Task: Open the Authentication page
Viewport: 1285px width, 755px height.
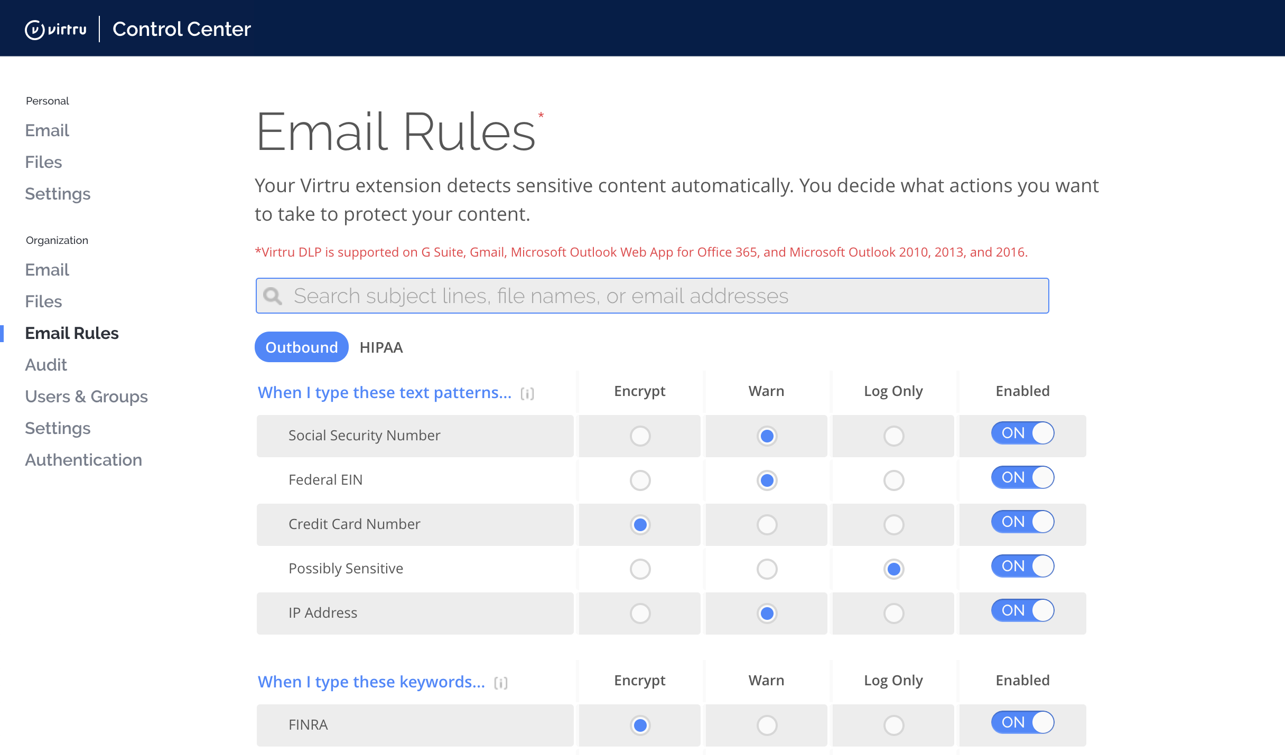Action: [83, 460]
